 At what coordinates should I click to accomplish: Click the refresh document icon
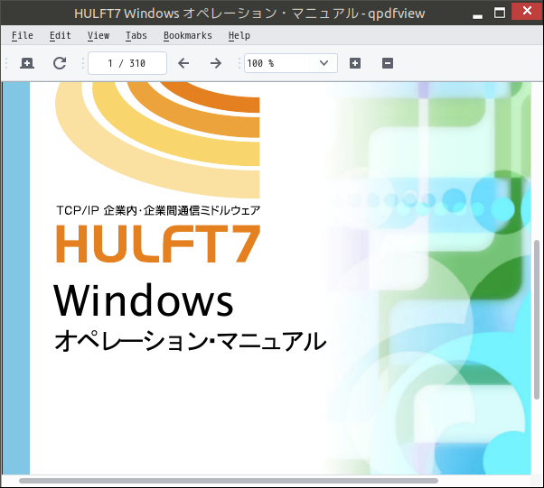point(60,63)
